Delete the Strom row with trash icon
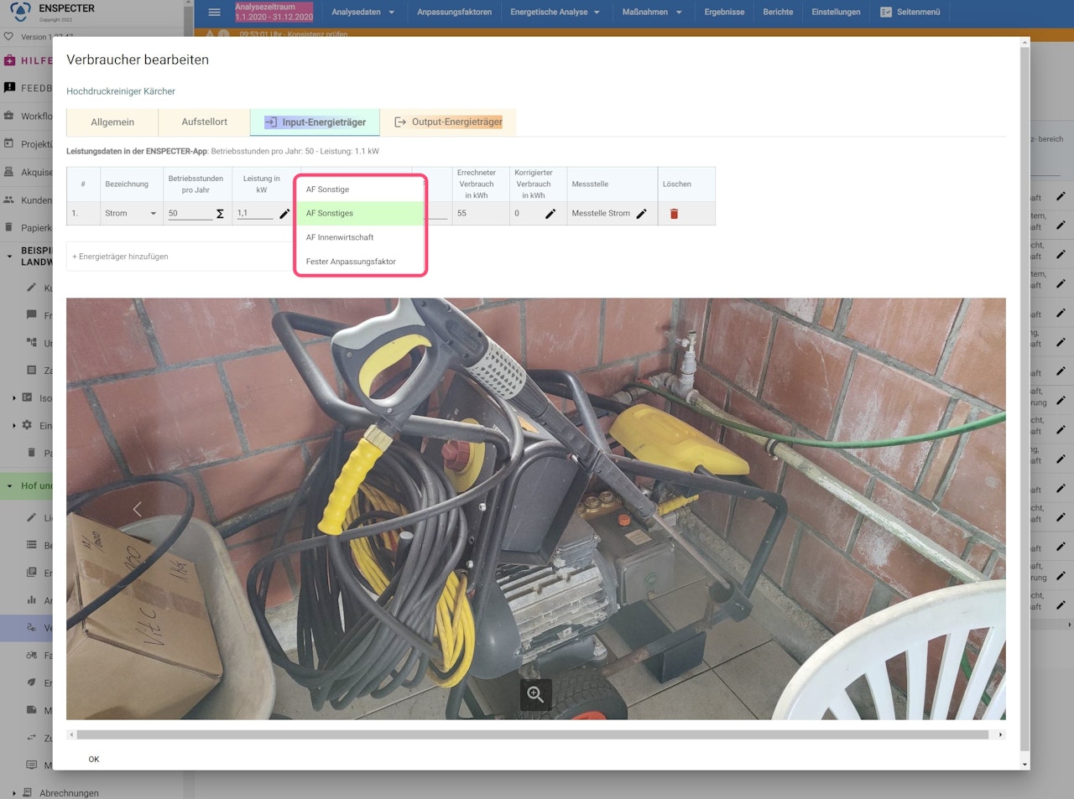Image resolution: width=1074 pixels, height=799 pixels. click(674, 214)
